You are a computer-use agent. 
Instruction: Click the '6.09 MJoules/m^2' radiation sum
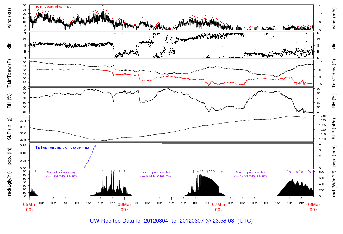coord(64,176)
